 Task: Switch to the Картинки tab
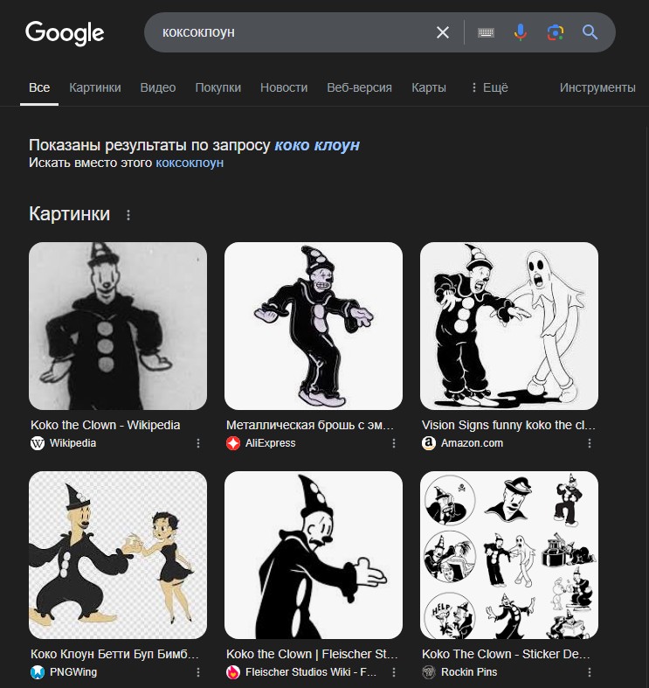coord(95,87)
